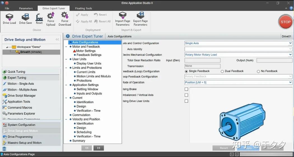The image size is (294, 157).
Task: Select the Dual Feedback radio option
Action: coord(222,71)
